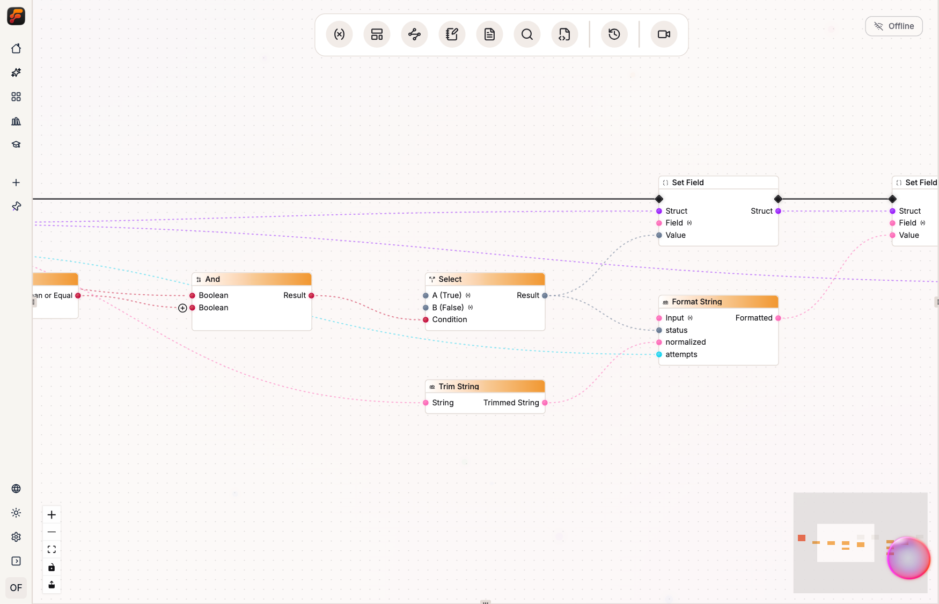The width and height of the screenshot is (939, 604).
Task: Open the OF user profile menu
Action: click(x=16, y=588)
